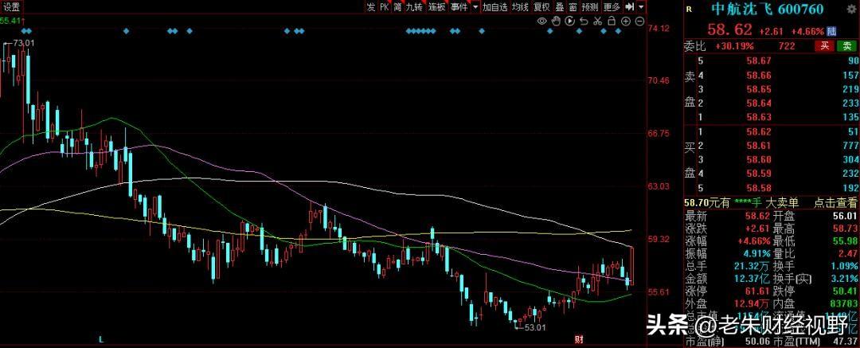The height and width of the screenshot is (348, 860).
Task: Click the arrow-to-bar panel collapse icon
Action: coord(630,6)
